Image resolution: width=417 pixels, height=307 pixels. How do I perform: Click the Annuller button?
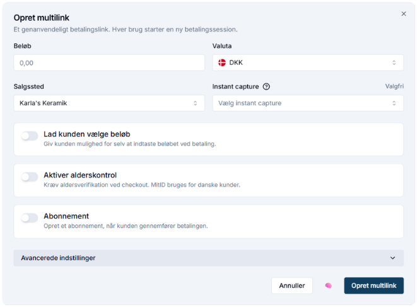coord(291,286)
